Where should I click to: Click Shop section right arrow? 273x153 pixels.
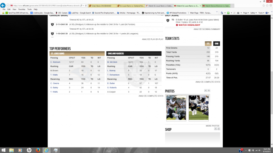219,129
